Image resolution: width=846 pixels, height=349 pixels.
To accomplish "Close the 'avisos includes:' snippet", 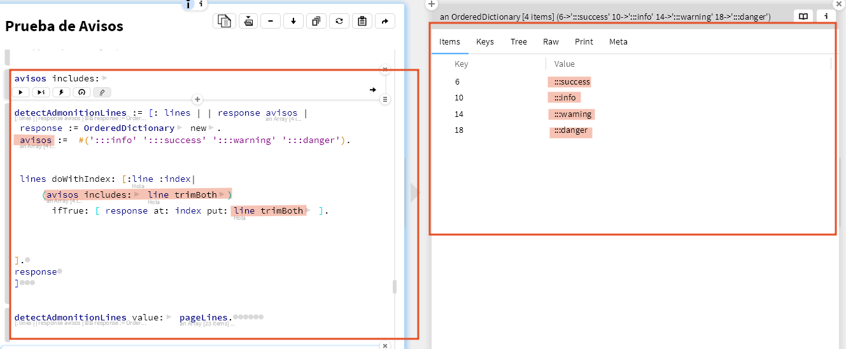I will click(x=384, y=69).
